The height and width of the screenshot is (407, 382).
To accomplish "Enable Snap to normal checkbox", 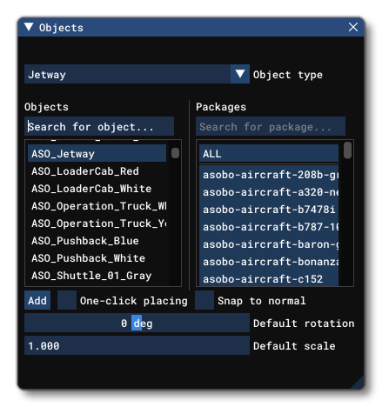I will coord(204,300).
